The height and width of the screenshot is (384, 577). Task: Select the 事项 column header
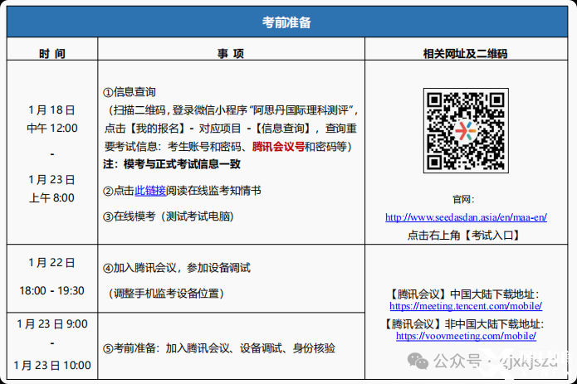[231, 54]
